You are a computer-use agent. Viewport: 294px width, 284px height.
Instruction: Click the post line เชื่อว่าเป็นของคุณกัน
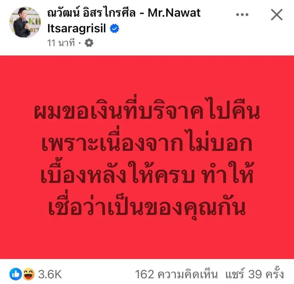point(147,204)
